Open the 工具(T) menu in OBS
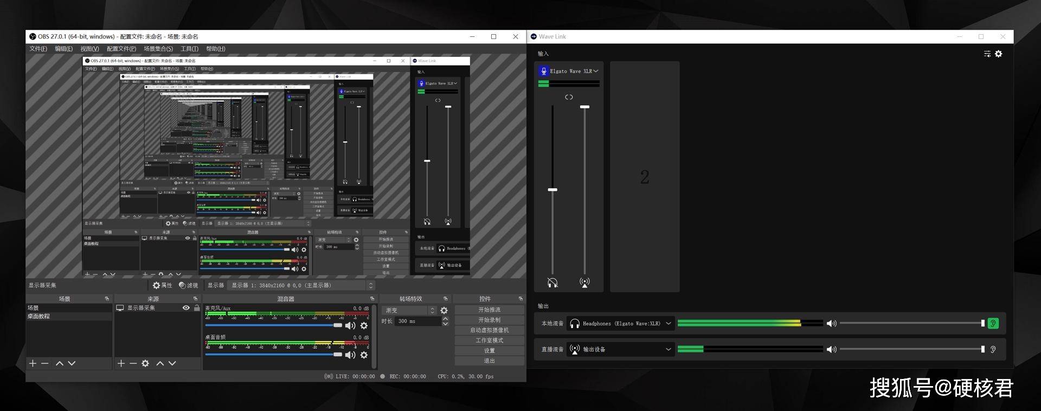1041x411 pixels. [x=189, y=49]
